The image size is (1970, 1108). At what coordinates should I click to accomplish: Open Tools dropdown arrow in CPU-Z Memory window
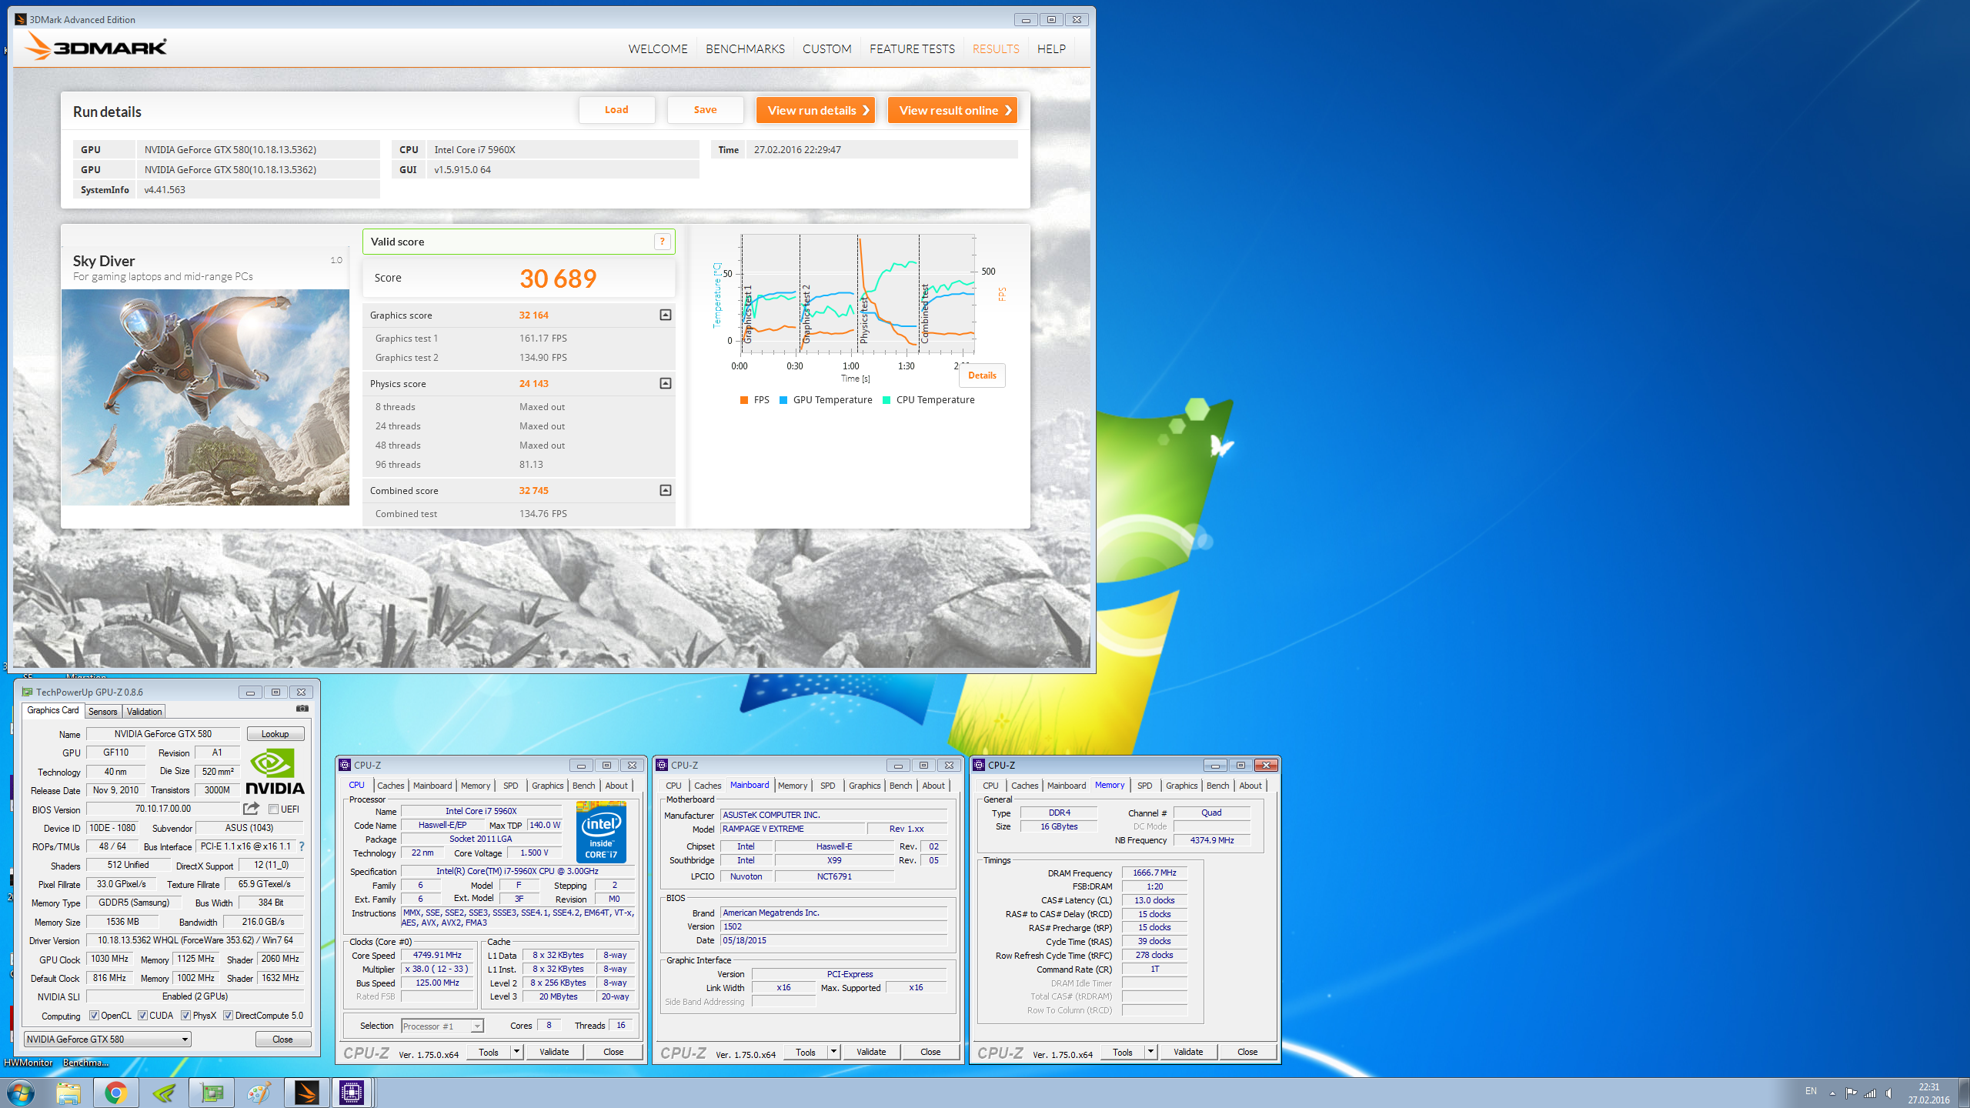click(1150, 1052)
